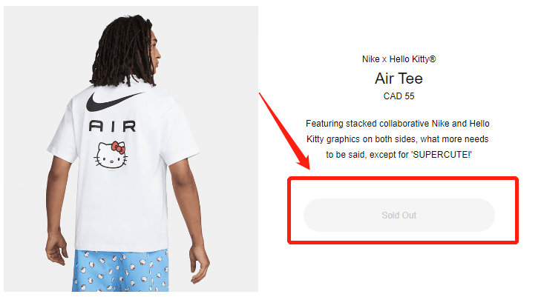Screen dimensions: 541x297
Task: Click the greyed-out Sold Out button
Action: click(x=399, y=215)
